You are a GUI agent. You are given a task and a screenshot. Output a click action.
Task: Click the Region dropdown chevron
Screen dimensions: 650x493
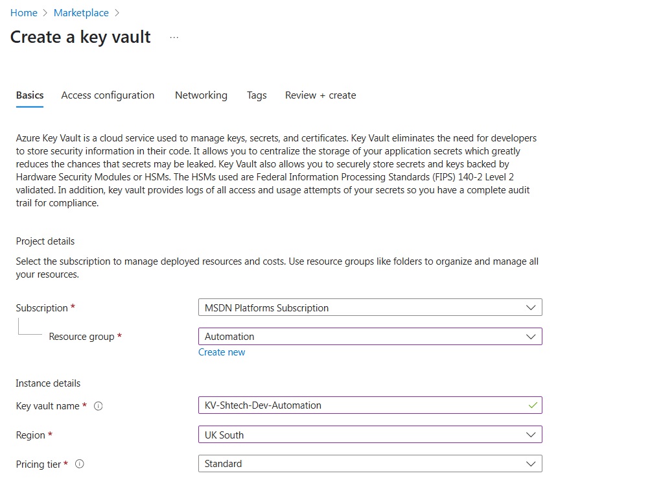pos(533,435)
